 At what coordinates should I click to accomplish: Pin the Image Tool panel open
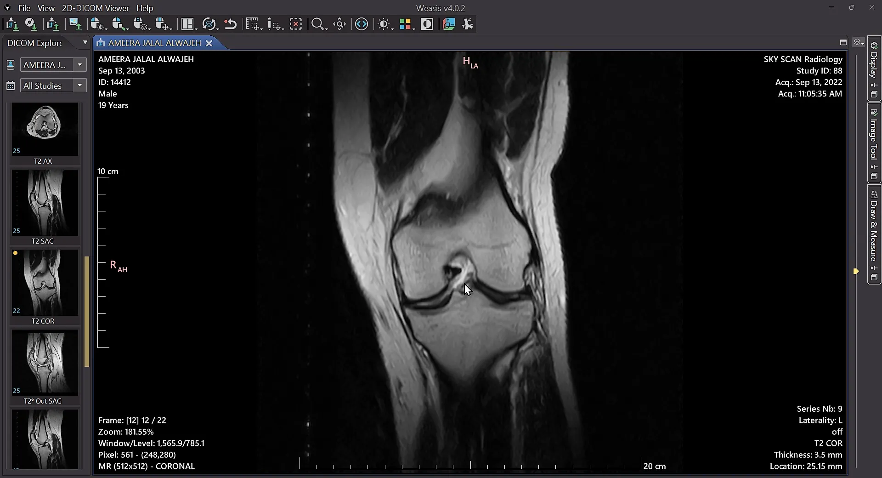click(875, 167)
